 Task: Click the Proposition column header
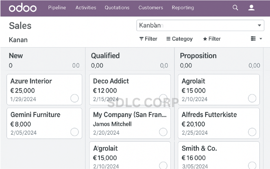[198, 56]
